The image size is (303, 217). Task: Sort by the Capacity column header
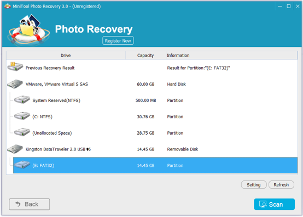pos(145,55)
